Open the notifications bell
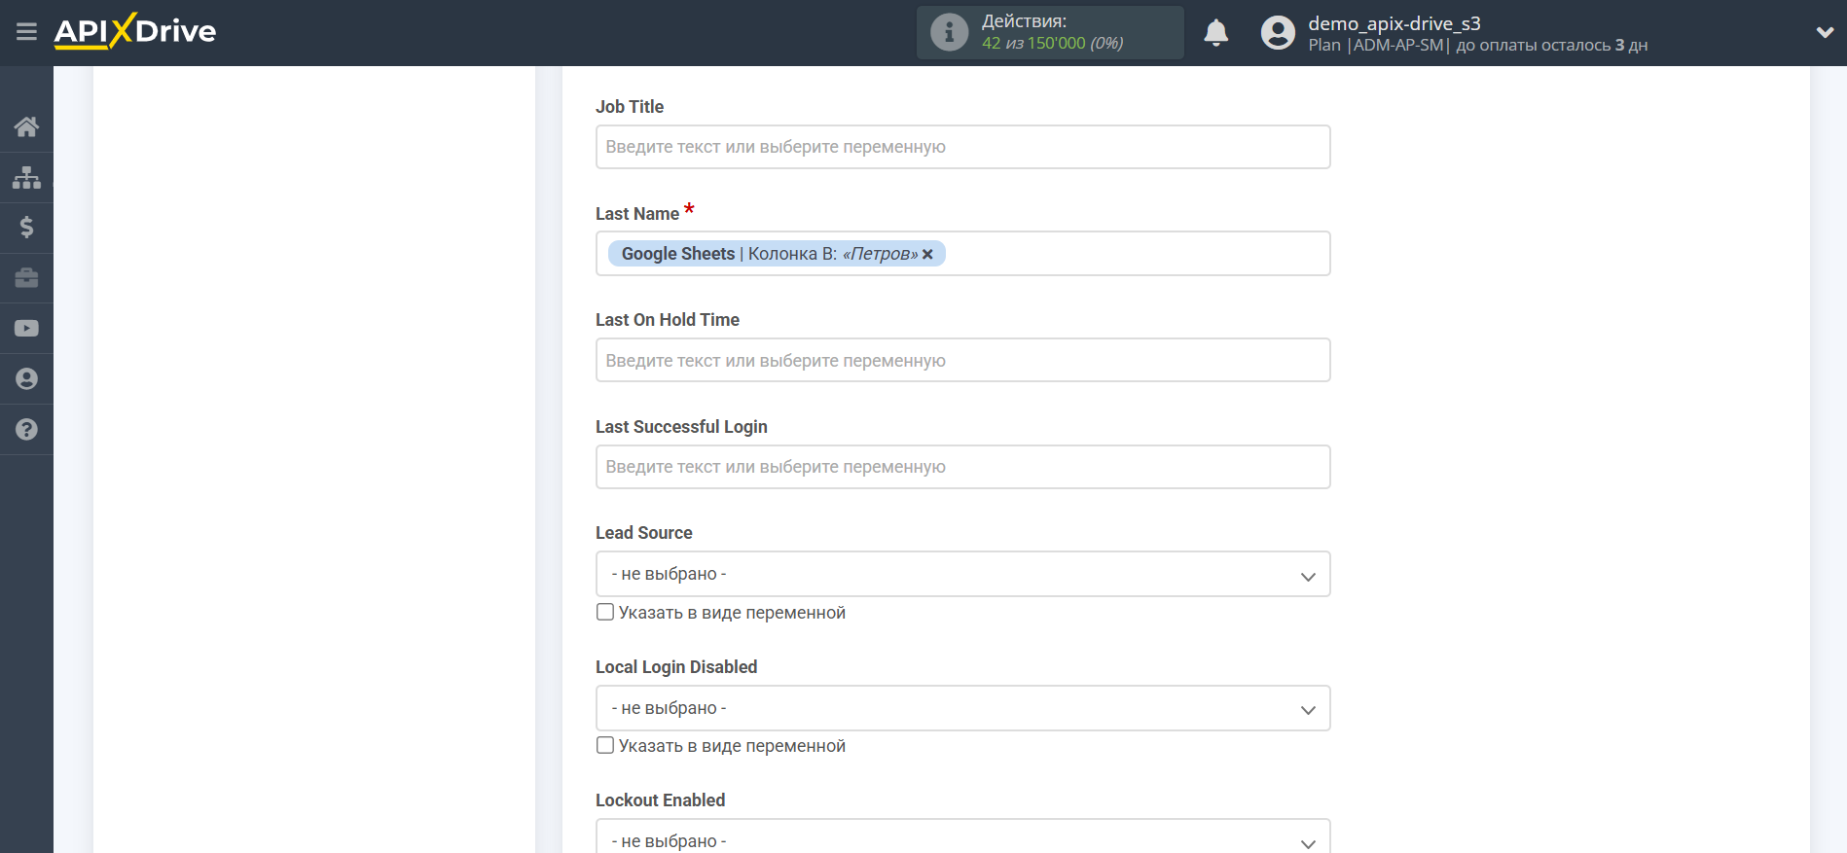Screen dimensions: 1847x853 1215,33
